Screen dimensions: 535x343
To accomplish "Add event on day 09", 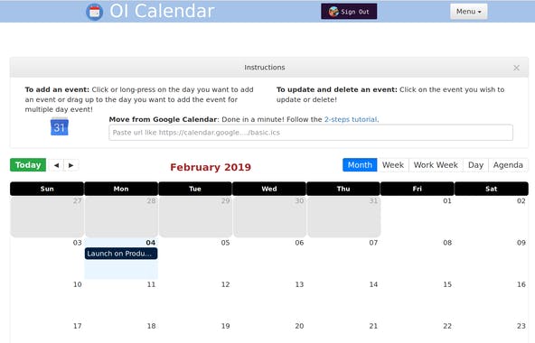I will point(492,258).
